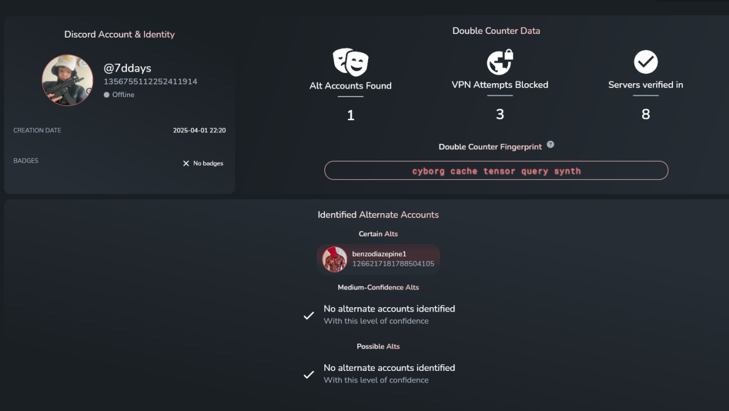Click the theater masks Alt Accounts icon

[x=351, y=62]
